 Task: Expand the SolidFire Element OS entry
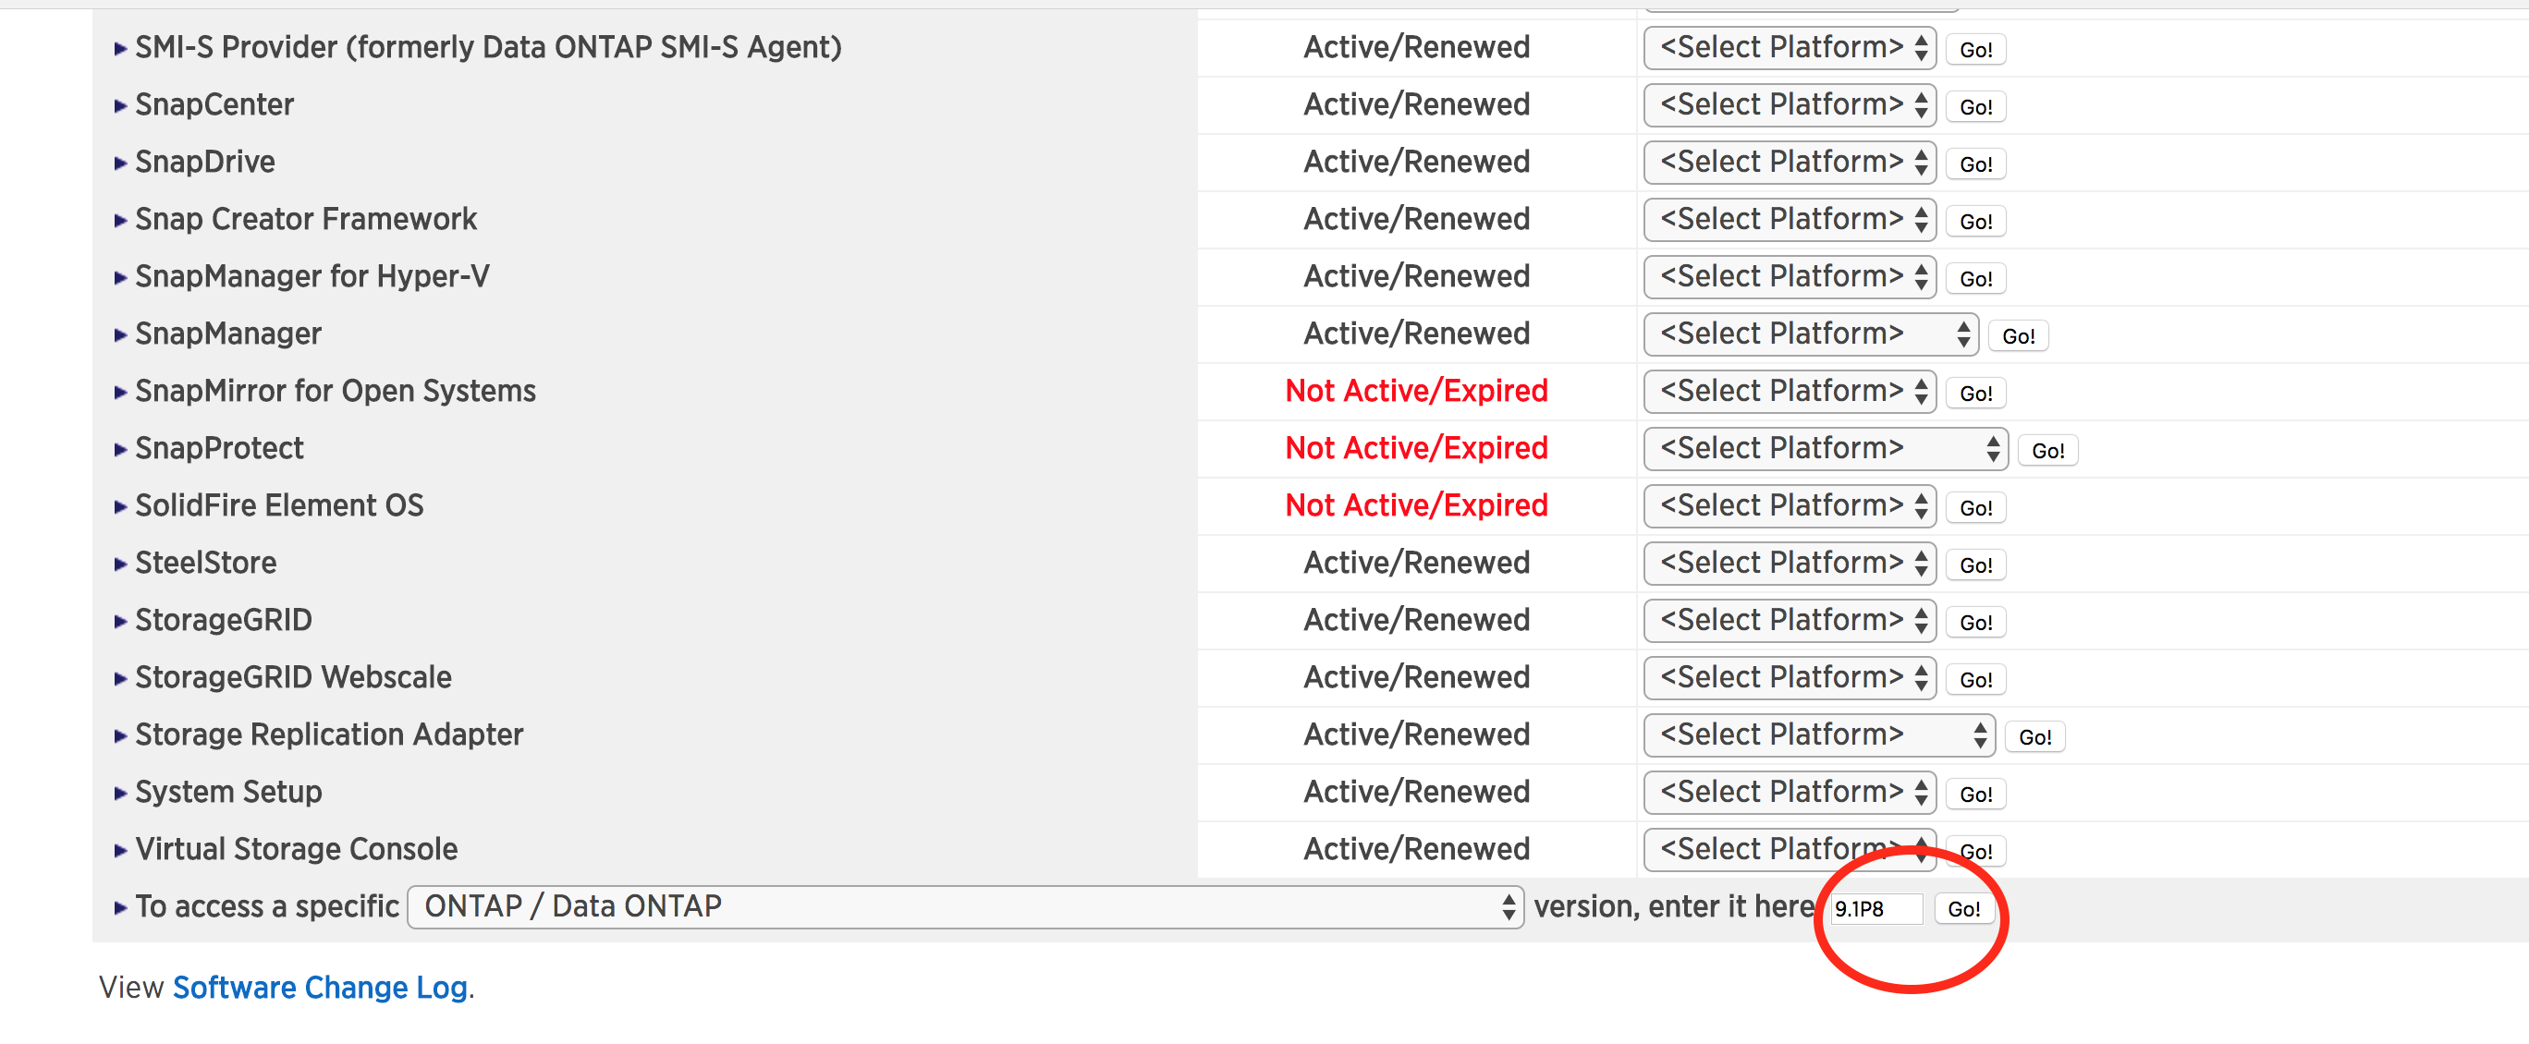coord(120,507)
